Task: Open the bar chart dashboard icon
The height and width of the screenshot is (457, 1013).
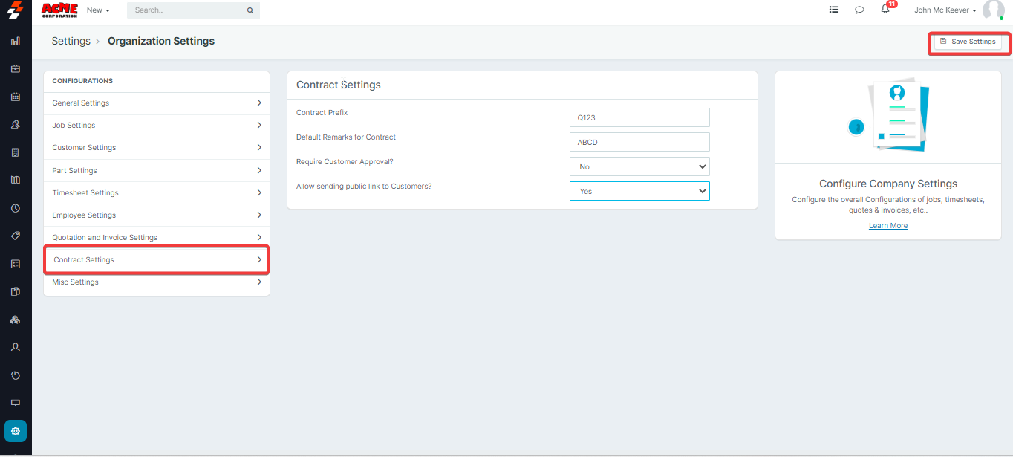Action: [x=16, y=41]
